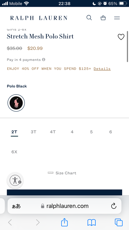Image resolution: width=129 pixels, height=230 pixels.
Task: Tap the ralphlauren.com address field
Action: 64,206
